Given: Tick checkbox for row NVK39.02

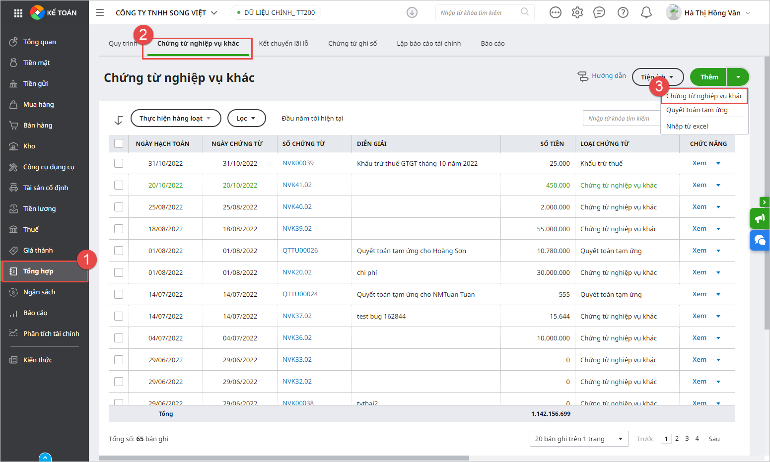Looking at the screenshot, I should [x=119, y=229].
